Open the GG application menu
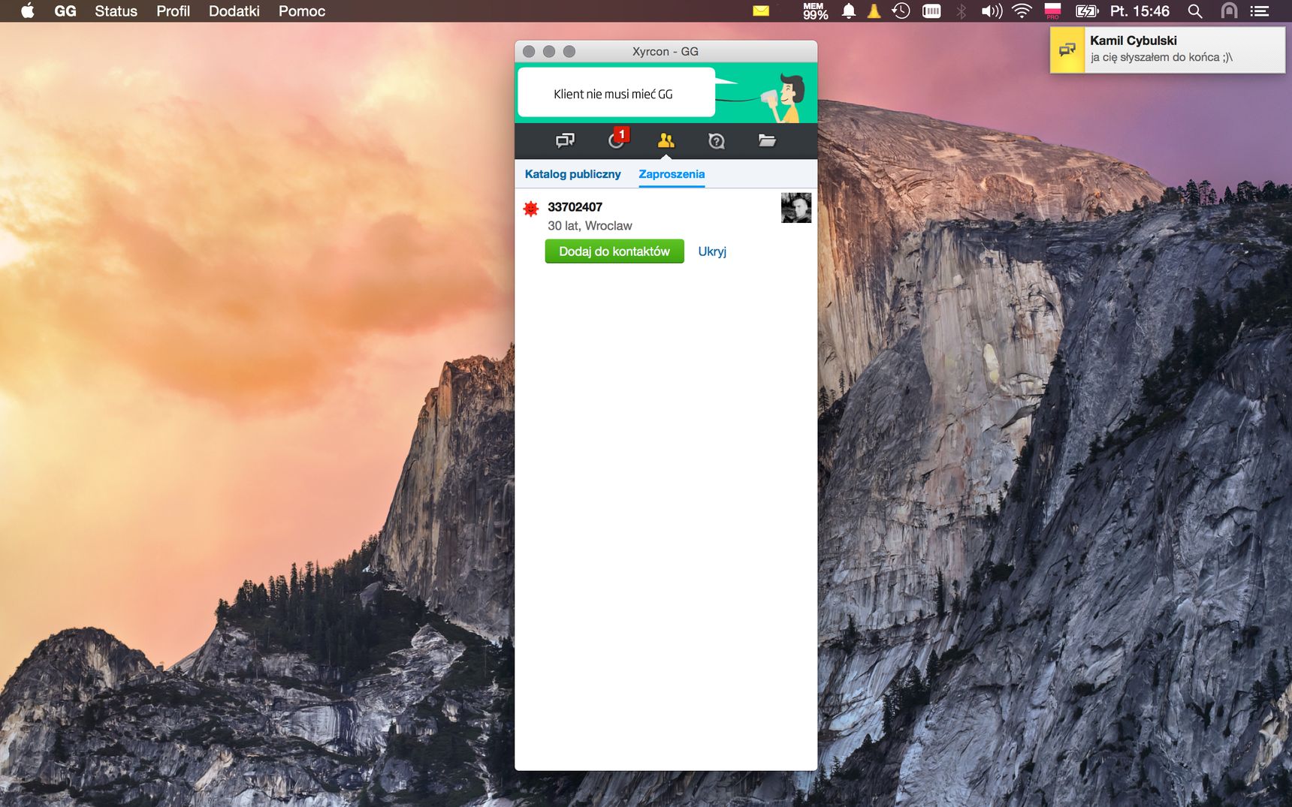 (x=65, y=11)
